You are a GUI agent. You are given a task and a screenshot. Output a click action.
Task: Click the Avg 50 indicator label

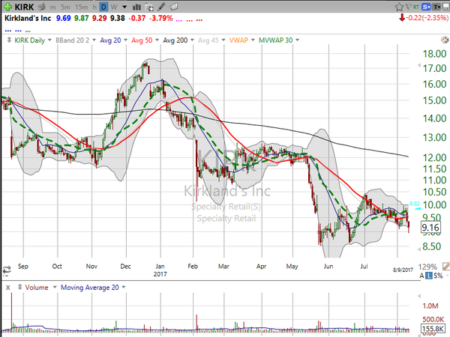(142, 40)
